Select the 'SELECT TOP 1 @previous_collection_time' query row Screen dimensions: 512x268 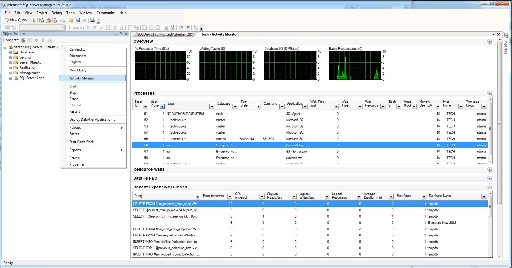click(310, 248)
